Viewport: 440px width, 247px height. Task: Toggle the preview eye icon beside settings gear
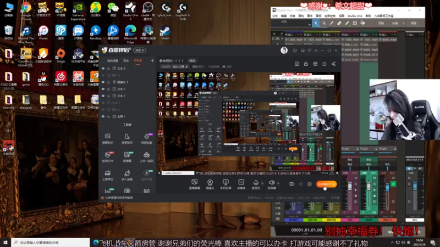click(x=300, y=184)
